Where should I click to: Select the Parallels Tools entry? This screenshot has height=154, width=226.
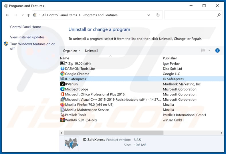point(76,115)
